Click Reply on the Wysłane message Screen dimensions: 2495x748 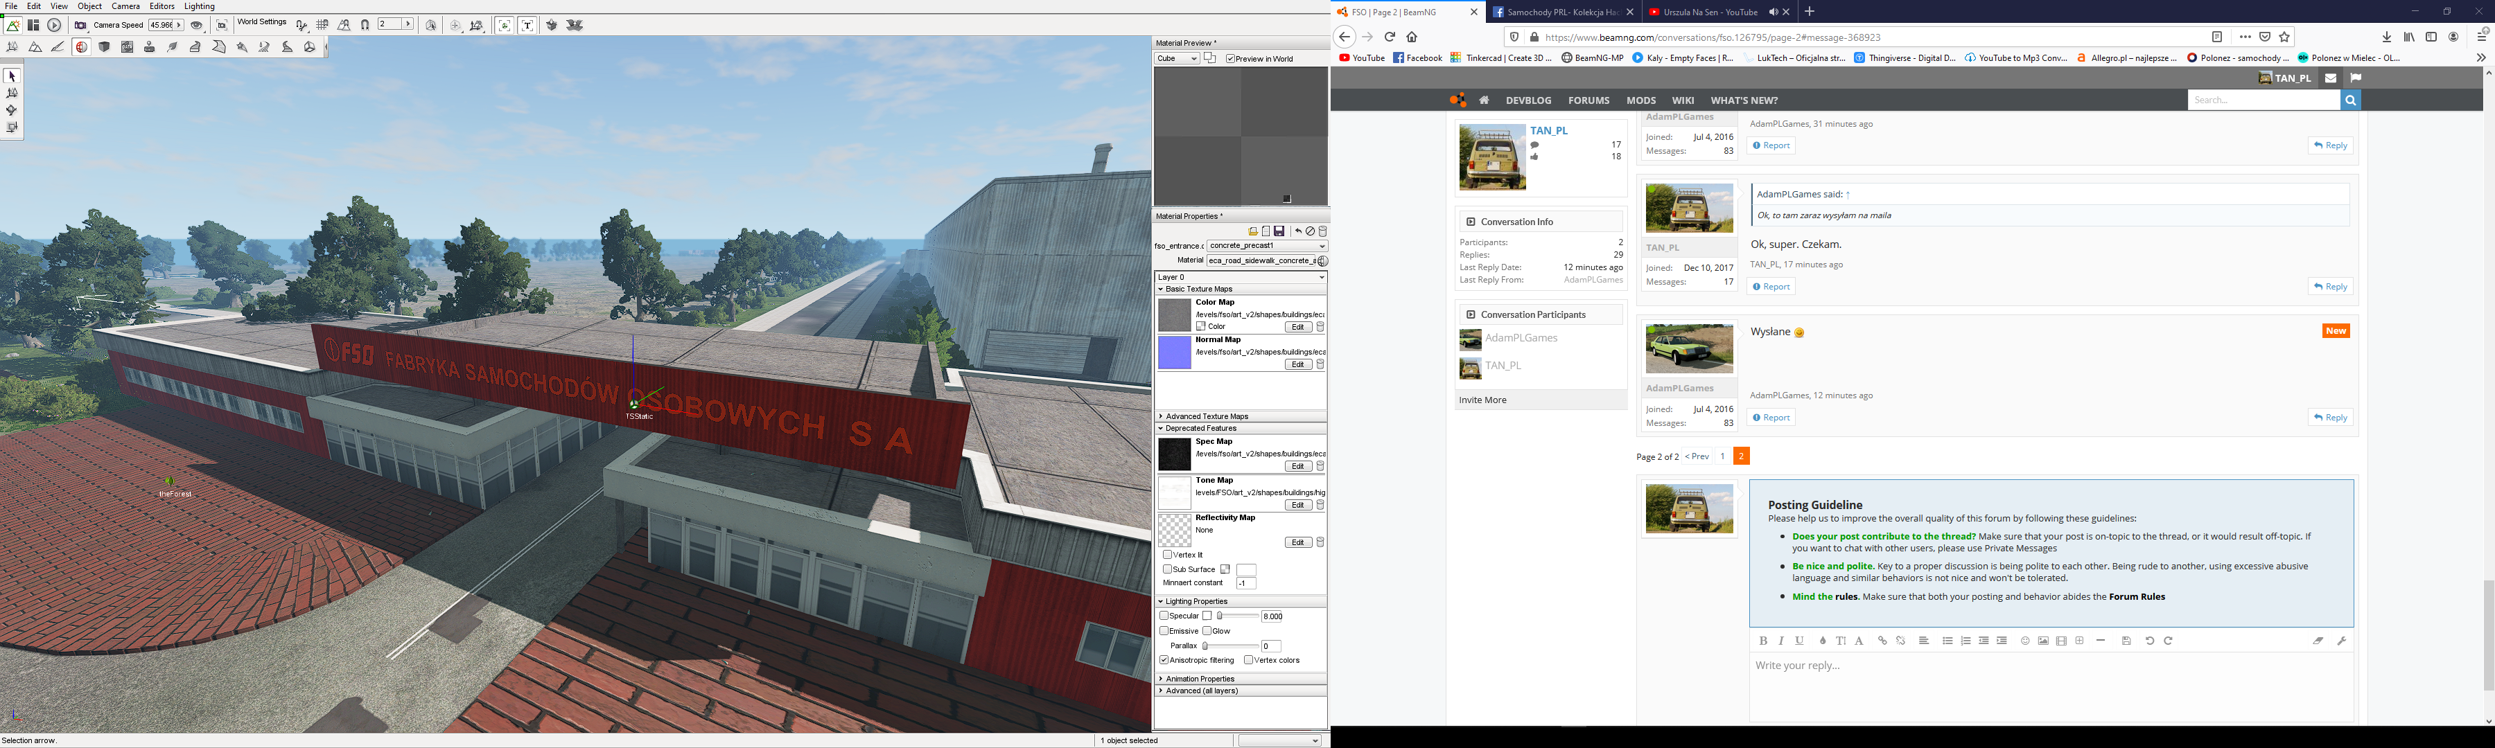pos(2330,417)
